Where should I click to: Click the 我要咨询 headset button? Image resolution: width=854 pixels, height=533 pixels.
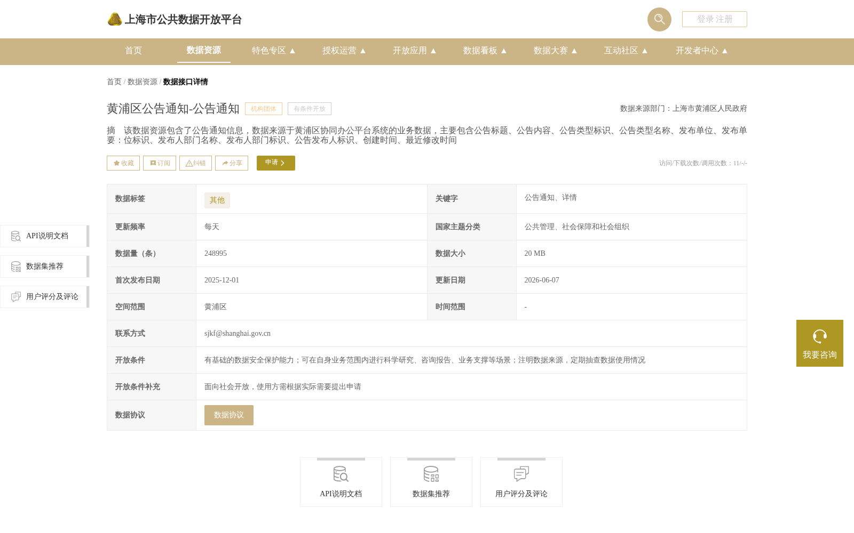point(820,343)
